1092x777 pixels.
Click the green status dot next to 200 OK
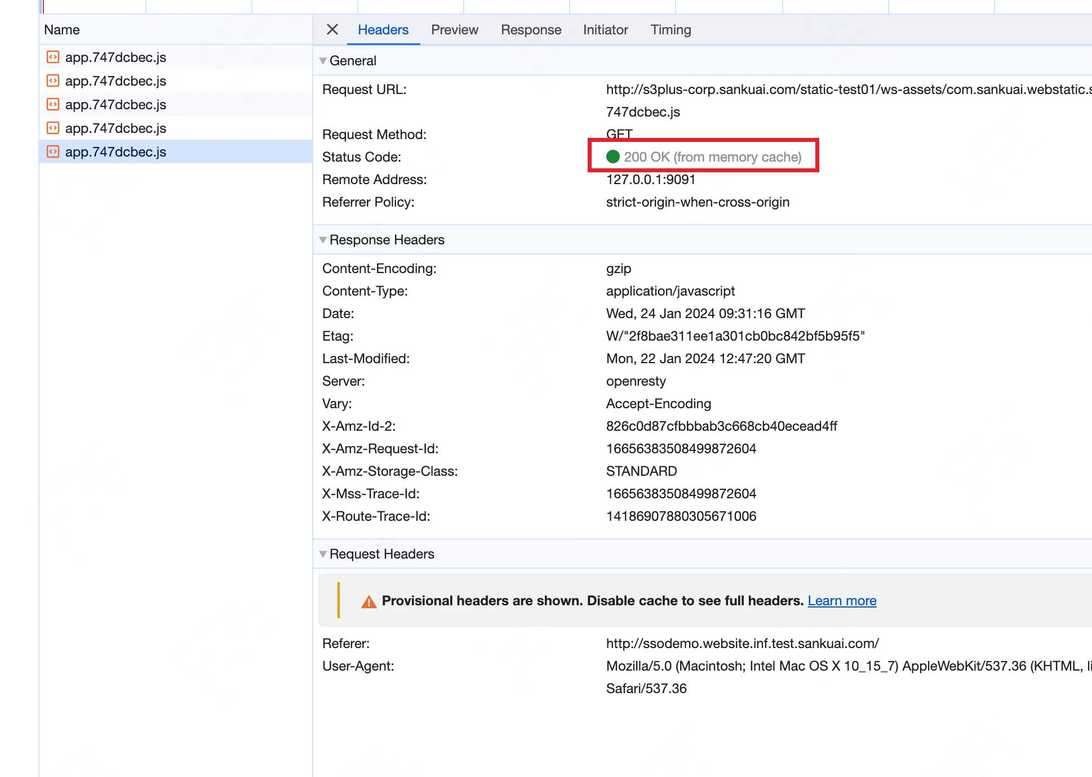[x=613, y=157]
